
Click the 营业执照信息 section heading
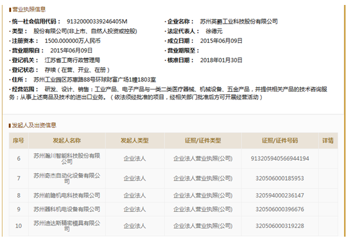pos(29,9)
